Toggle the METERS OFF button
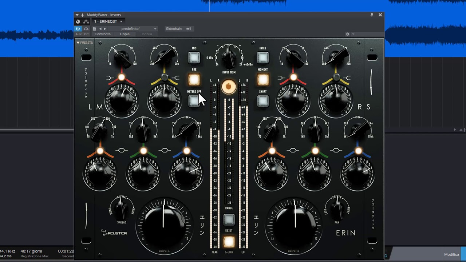The width and height of the screenshot is (466, 262). coord(194,101)
